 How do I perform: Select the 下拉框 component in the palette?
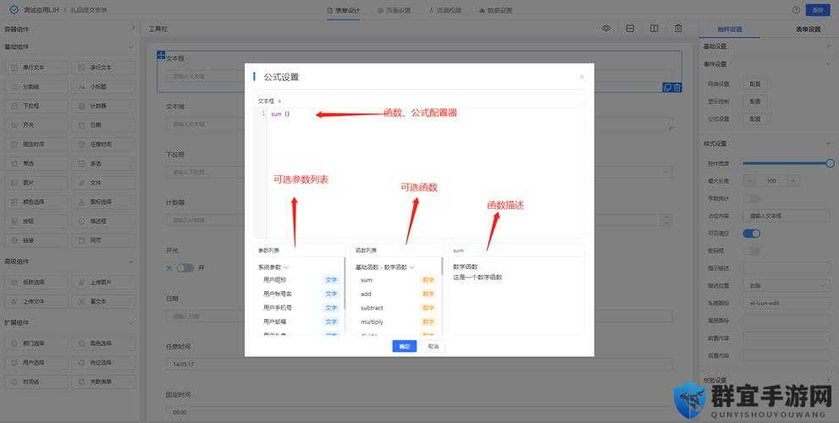pyautogui.click(x=36, y=106)
